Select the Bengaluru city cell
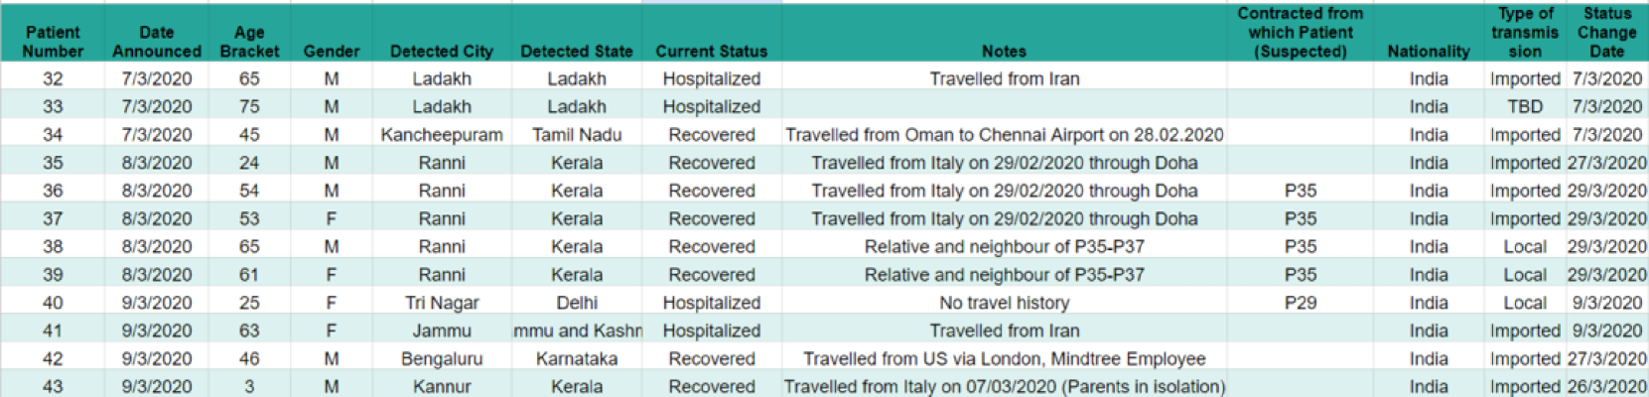Image resolution: width=1649 pixels, height=397 pixels. 442,358
